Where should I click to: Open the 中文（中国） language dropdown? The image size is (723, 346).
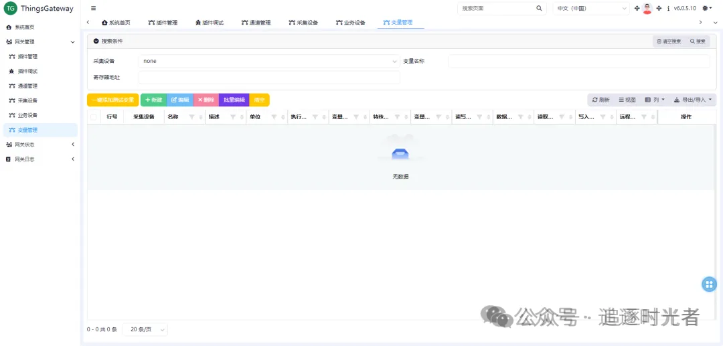[591, 8]
